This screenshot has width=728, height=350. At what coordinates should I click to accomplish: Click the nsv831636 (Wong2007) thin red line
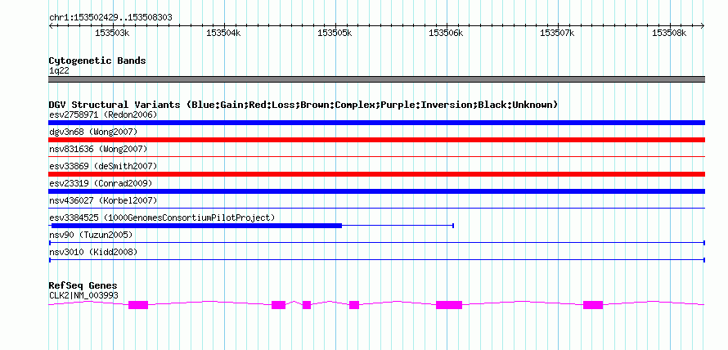(376, 157)
